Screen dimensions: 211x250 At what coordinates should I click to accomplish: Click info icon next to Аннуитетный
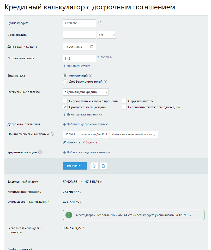91,75
